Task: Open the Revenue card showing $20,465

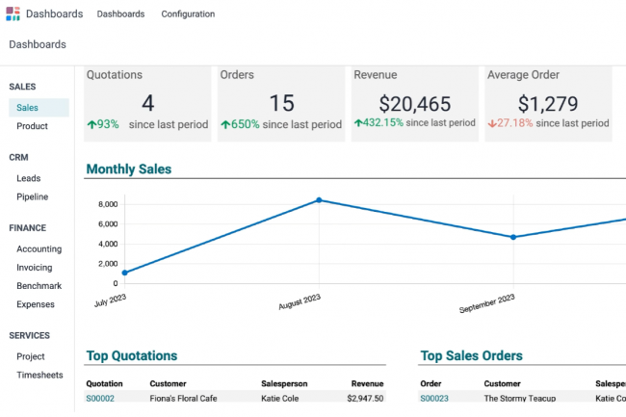Action: pyautogui.click(x=414, y=103)
